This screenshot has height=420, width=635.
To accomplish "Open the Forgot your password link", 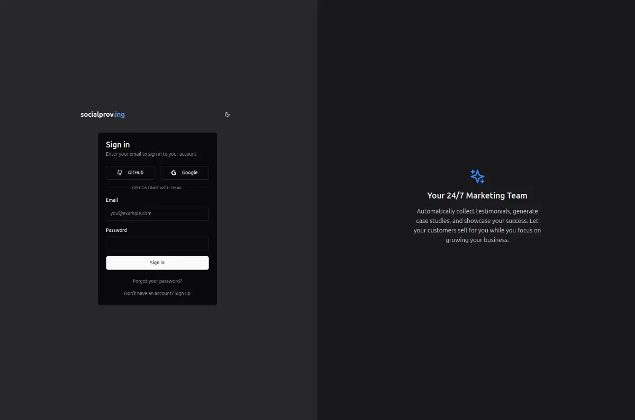I will click(x=157, y=281).
